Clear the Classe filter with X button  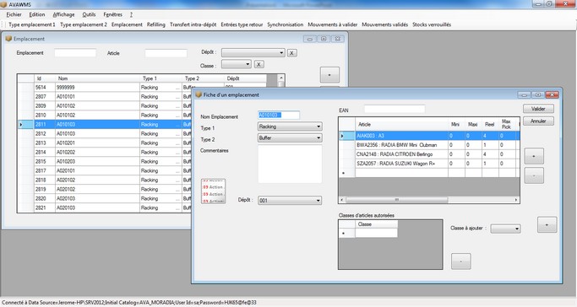point(259,64)
